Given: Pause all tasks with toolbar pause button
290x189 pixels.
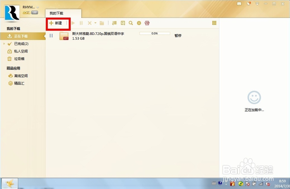Looking at the screenshot, I should 81,23.
